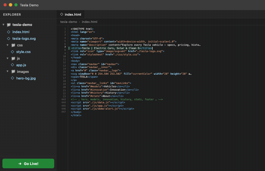Place cursor in the <title> line
Image resolution: width=265 pixels, height=171 pixels.
point(112,48)
